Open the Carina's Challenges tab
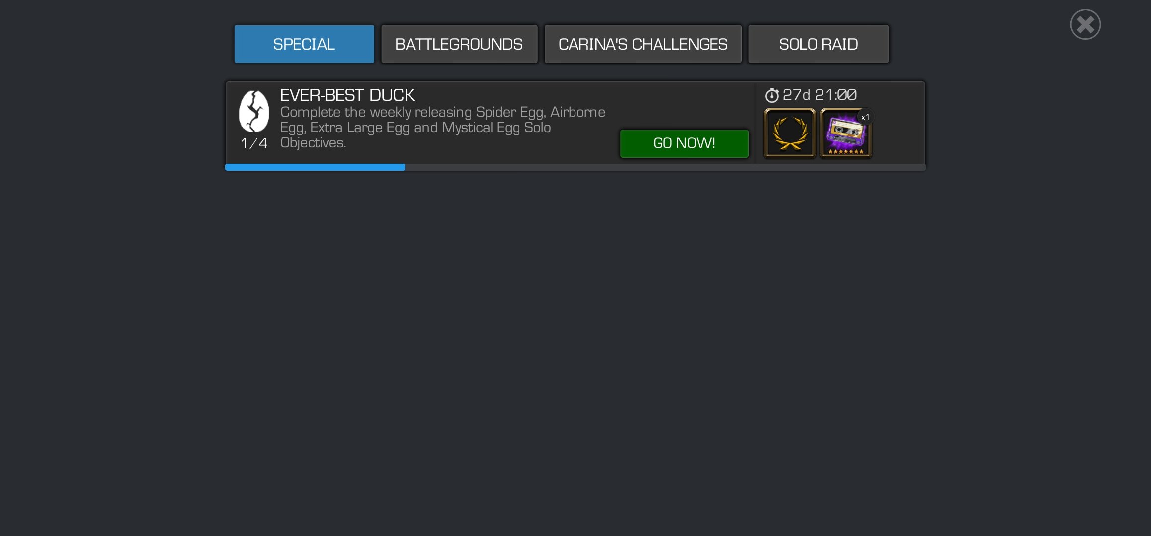 (x=643, y=44)
